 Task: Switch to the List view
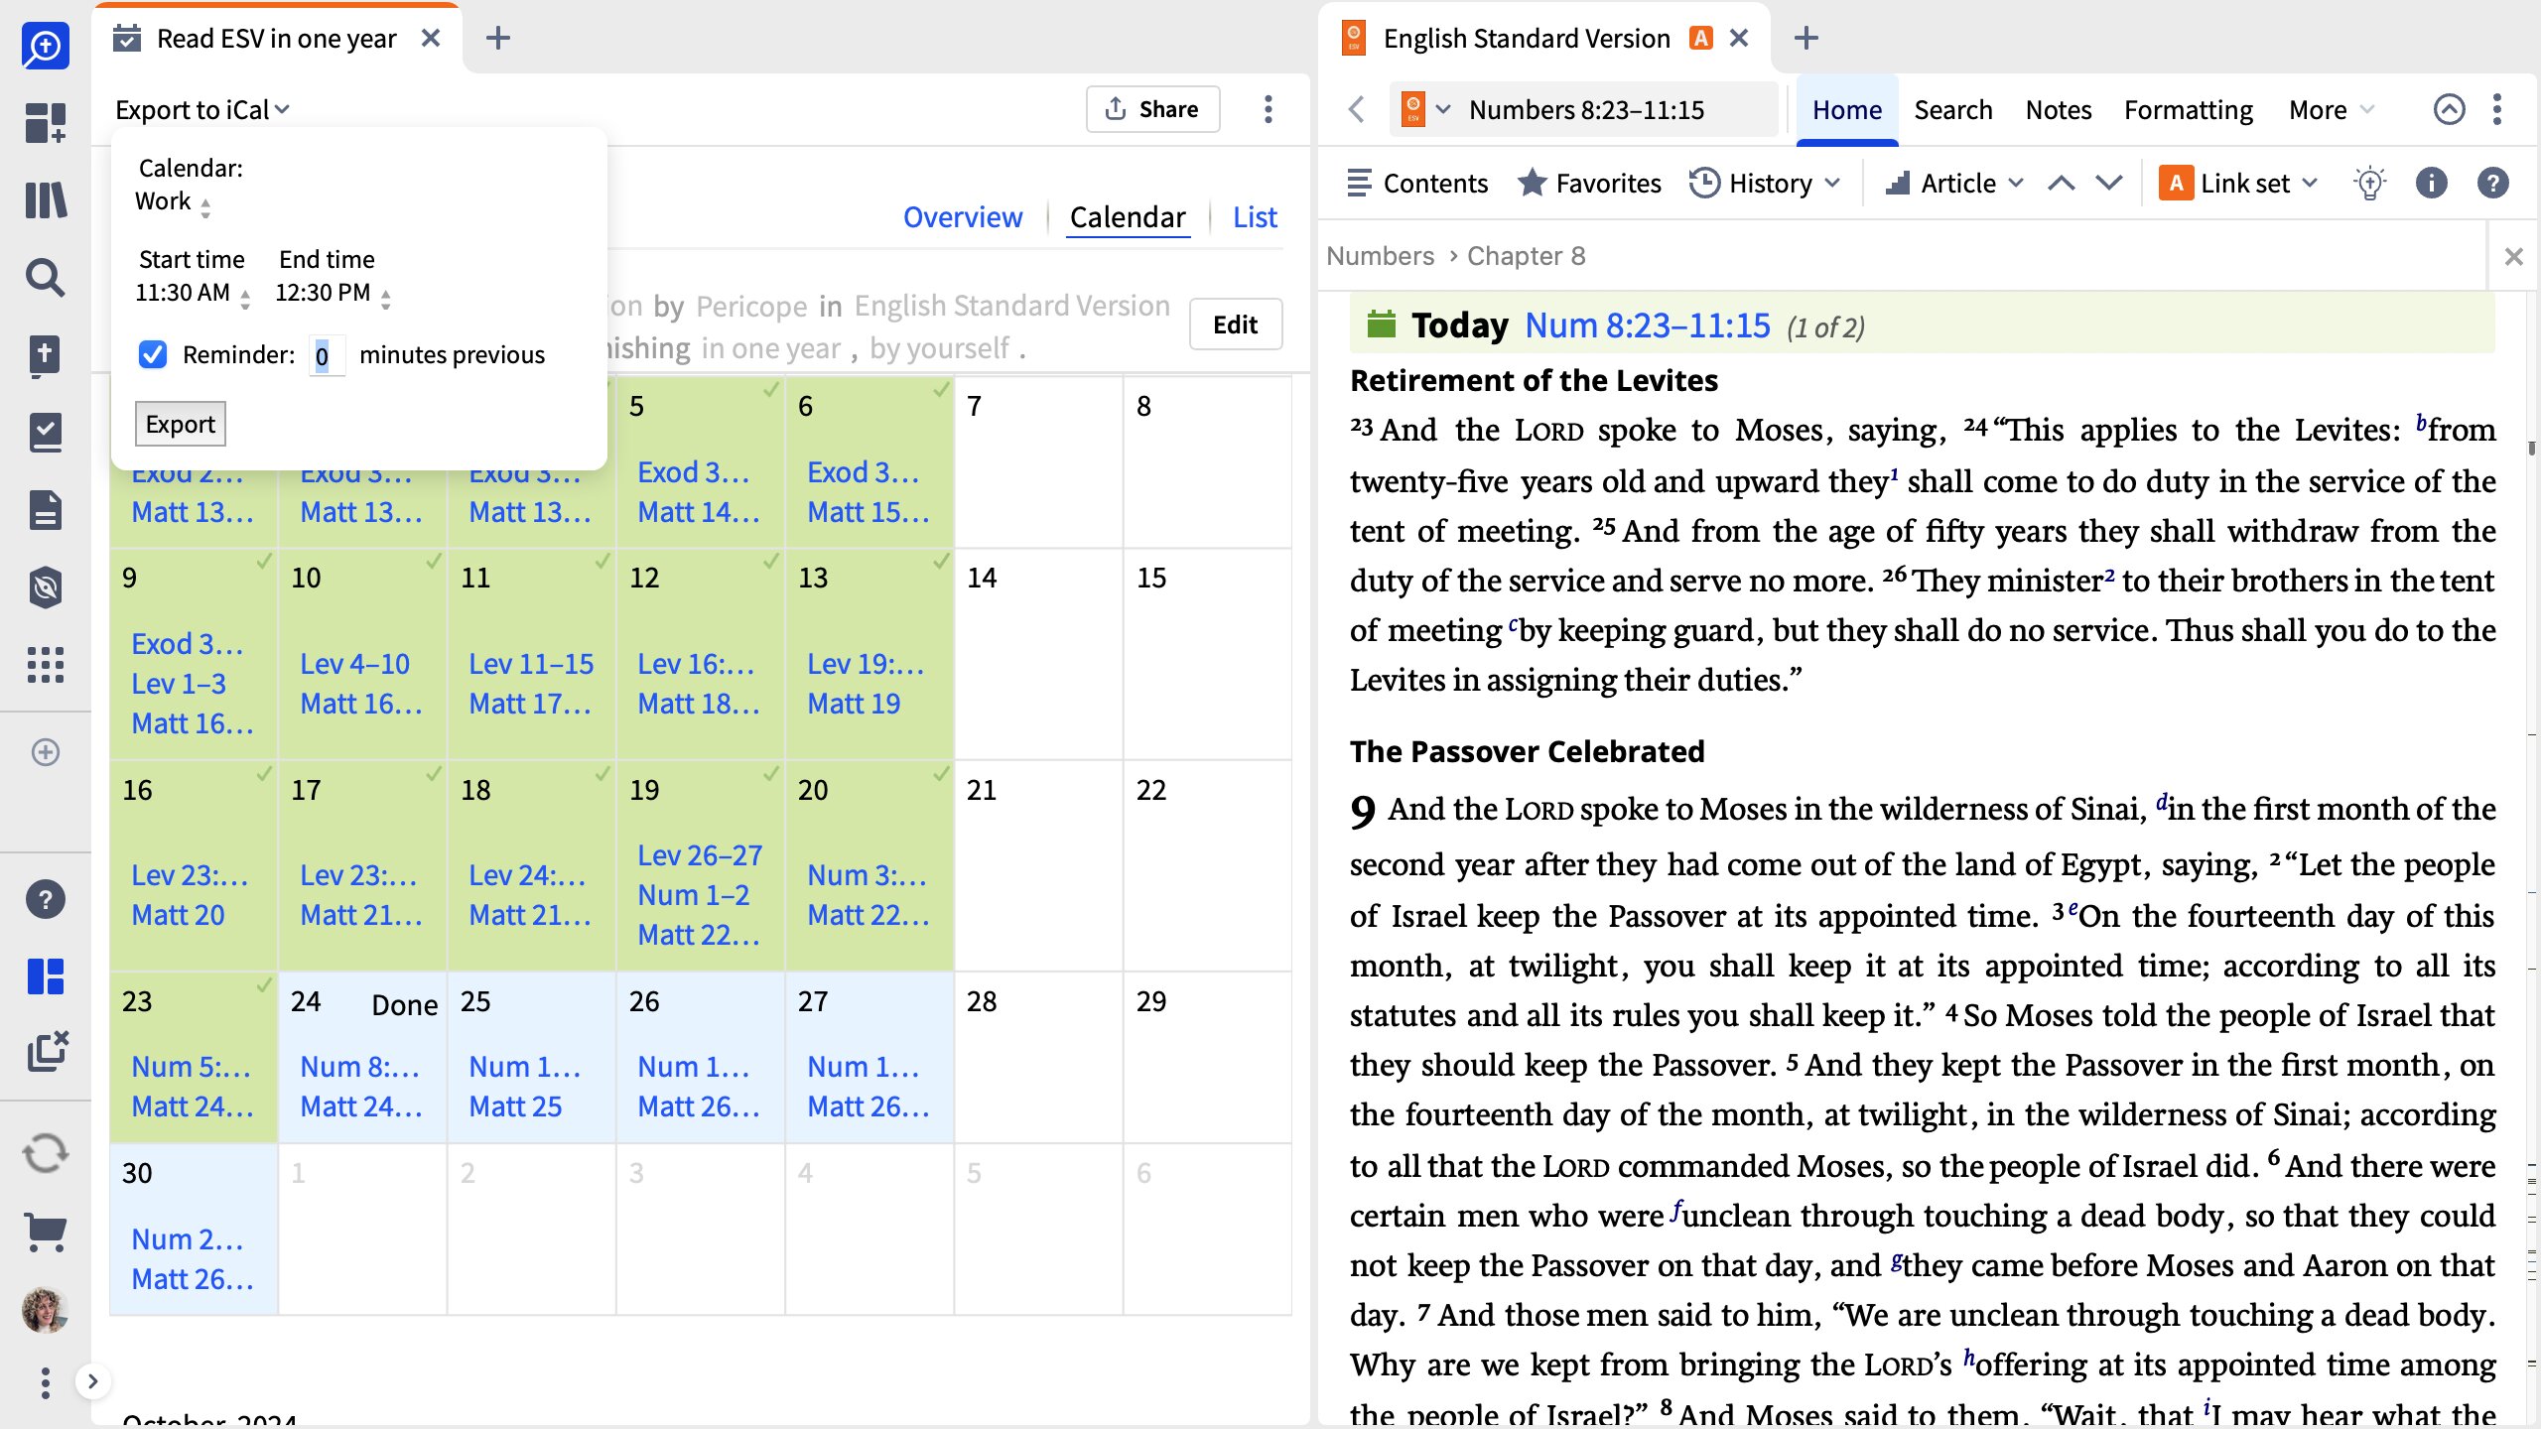(x=1255, y=217)
